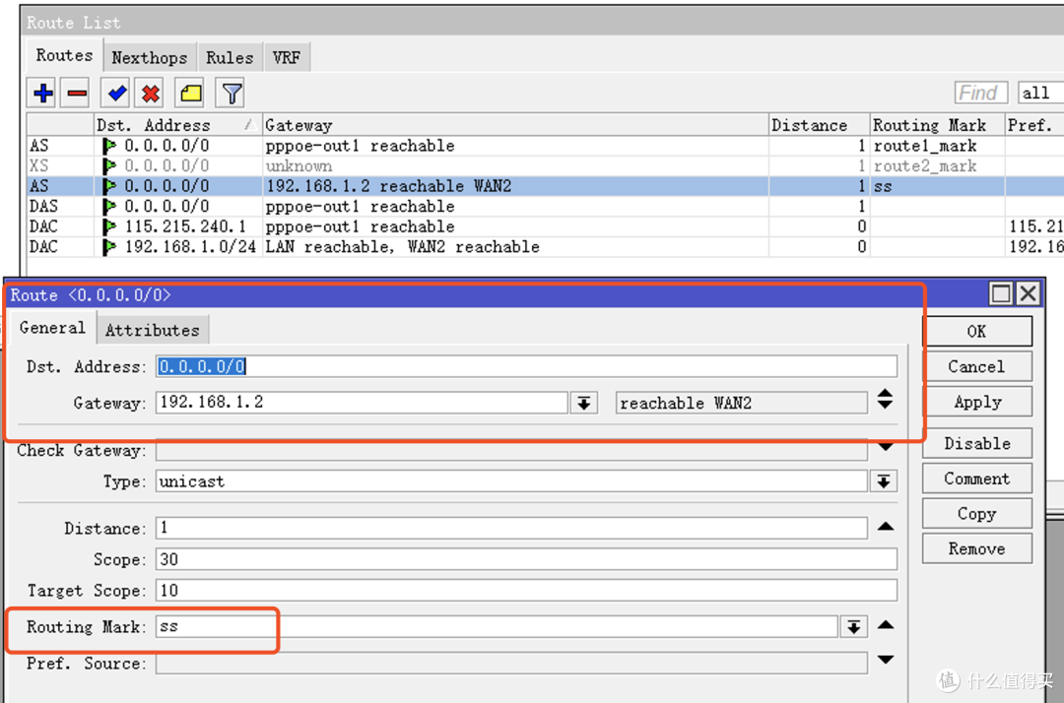Click the yellow comment note icon
1064x703 pixels.
(x=189, y=93)
